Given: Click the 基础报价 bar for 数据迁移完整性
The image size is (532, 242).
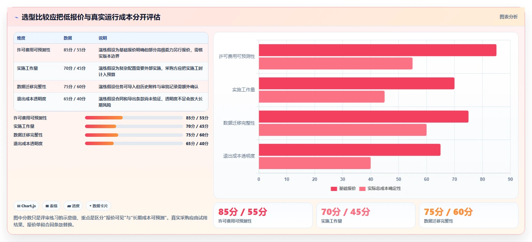Looking at the screenshot, I should coord(363,117).
